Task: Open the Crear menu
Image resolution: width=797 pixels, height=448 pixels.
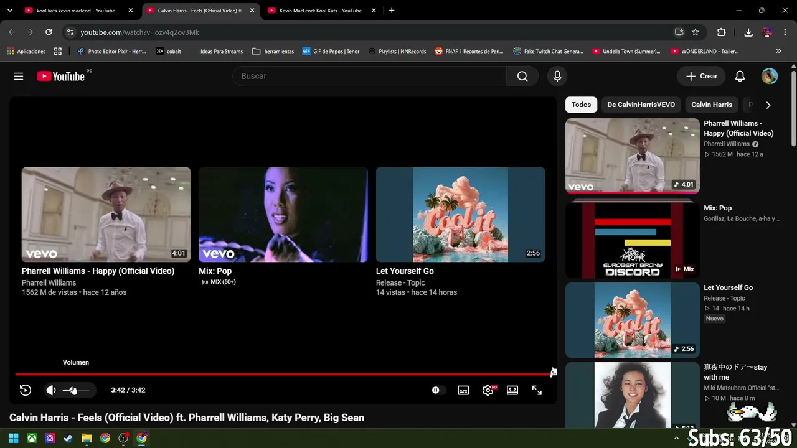Action: [x=701, y=76]
